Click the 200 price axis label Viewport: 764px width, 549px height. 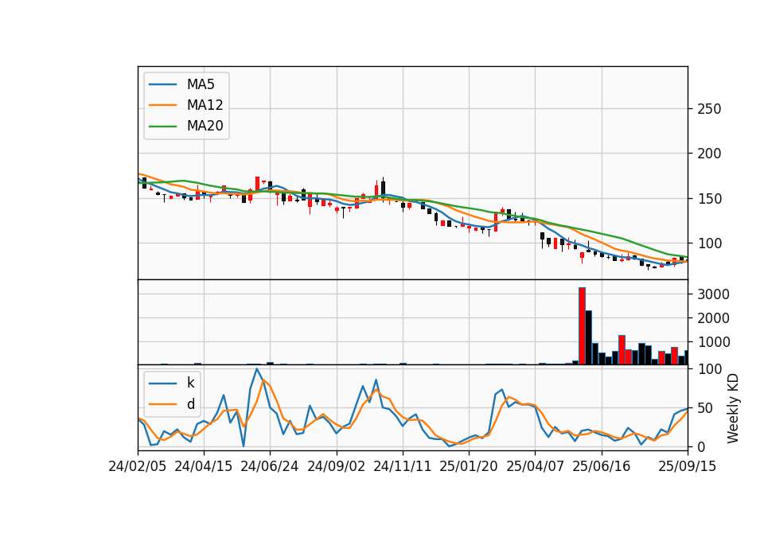(709, 154)
